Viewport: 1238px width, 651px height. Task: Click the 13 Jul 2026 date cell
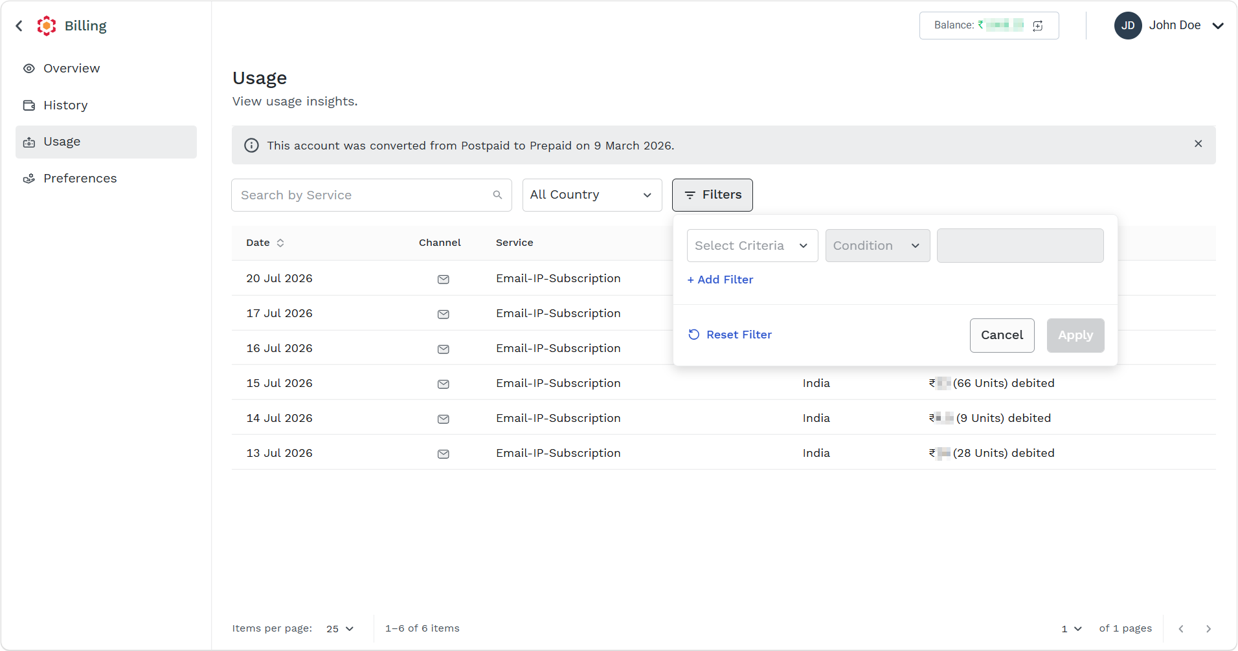tap(279, 453)
